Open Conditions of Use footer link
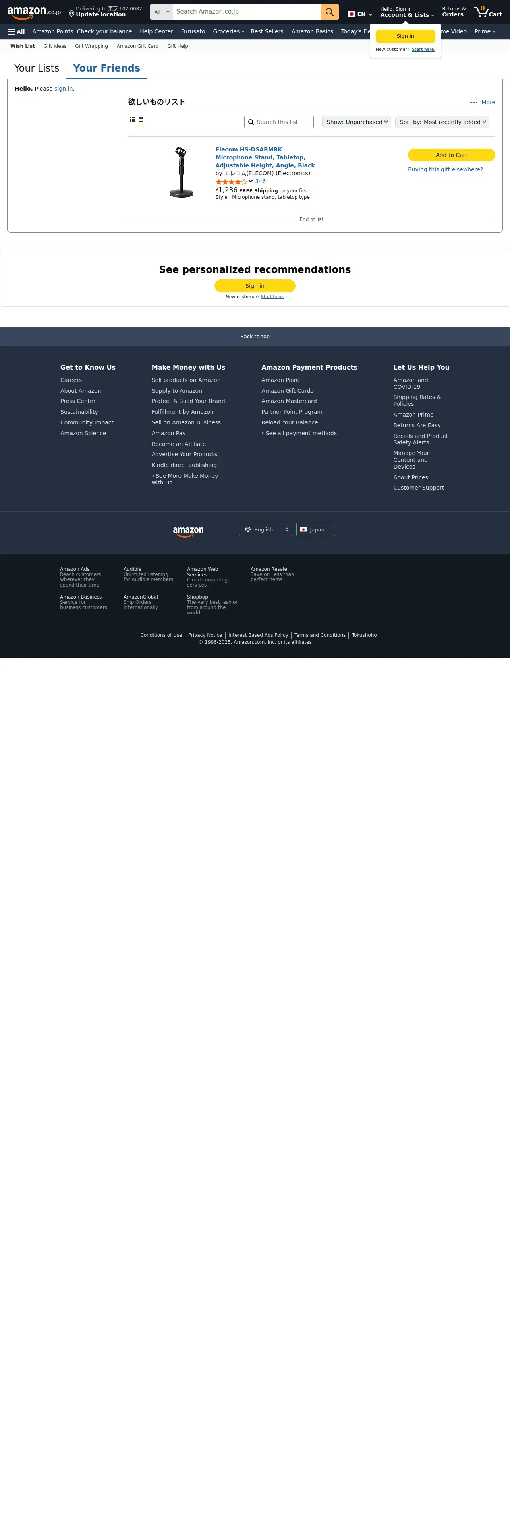The height and width of the screenshot is (1531, 510). [161, 636]
